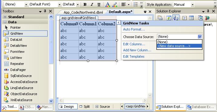Image resolution: width=217 pixels, height=112 pixels.
Task: Toggle underline formatting
Action: click(x=99, y=5)
